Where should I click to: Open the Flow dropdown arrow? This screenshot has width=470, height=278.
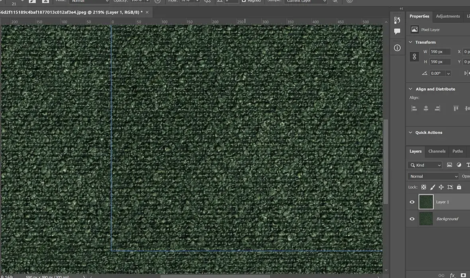tap(197, 1)
